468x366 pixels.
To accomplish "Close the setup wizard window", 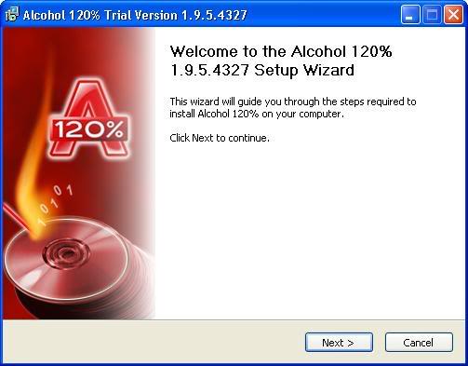I will [x=453, y=15].
